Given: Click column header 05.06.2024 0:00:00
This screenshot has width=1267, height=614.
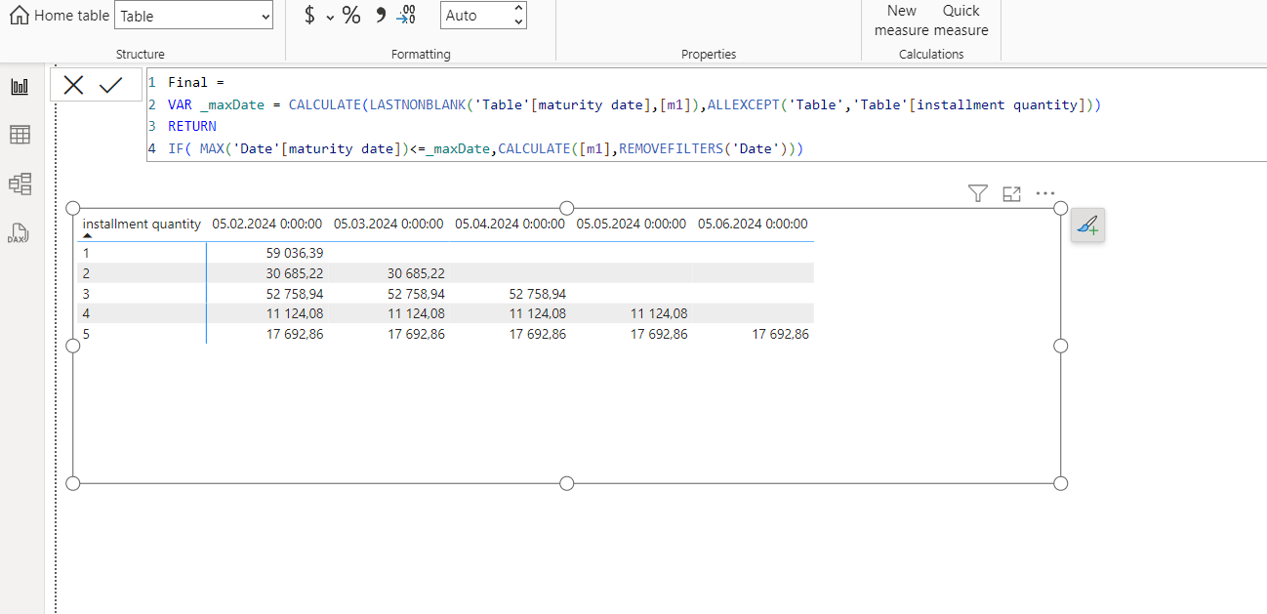Looking at the screenshot, I should pyautogui.click(x=753, y=224).
